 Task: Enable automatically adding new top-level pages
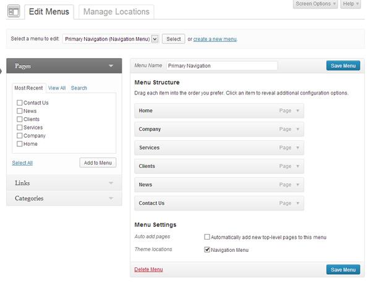point(207,237)
